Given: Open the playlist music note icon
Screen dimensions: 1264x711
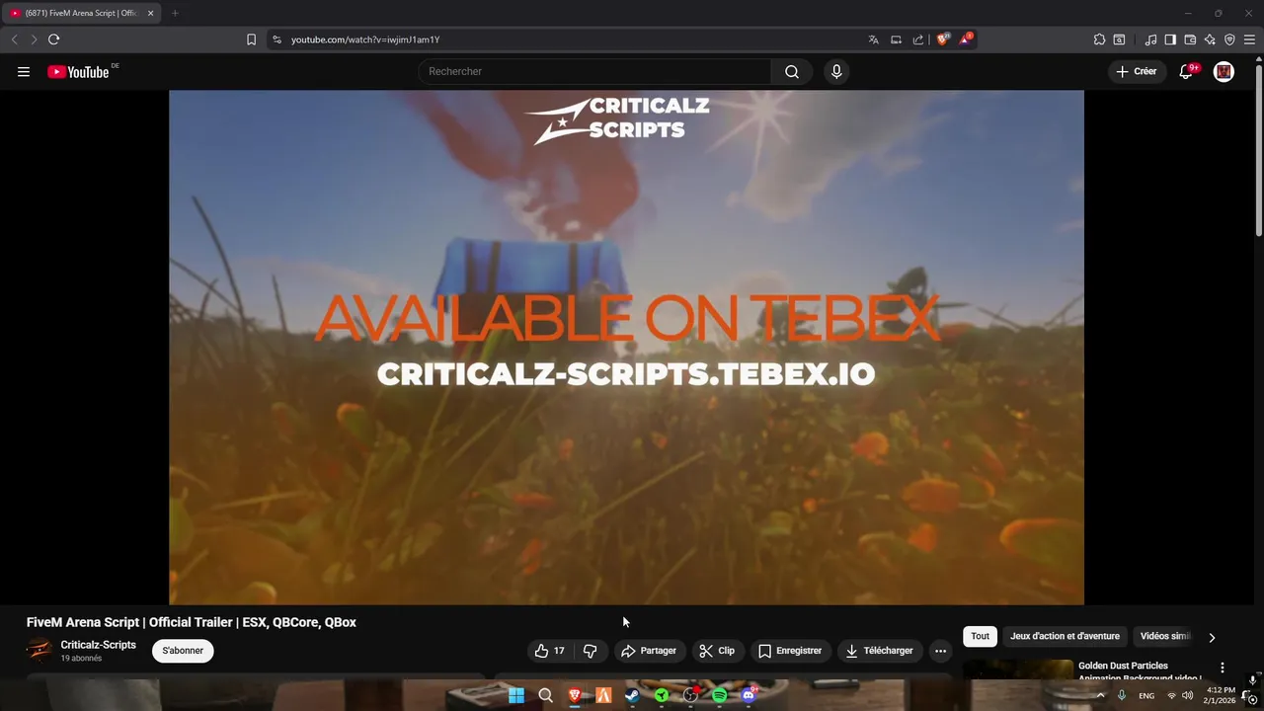Looking at the screenshot, I should [1150, 39].
